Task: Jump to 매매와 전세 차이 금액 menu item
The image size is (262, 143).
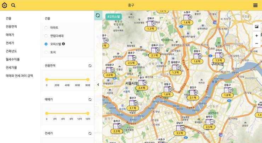Action: 19,76
